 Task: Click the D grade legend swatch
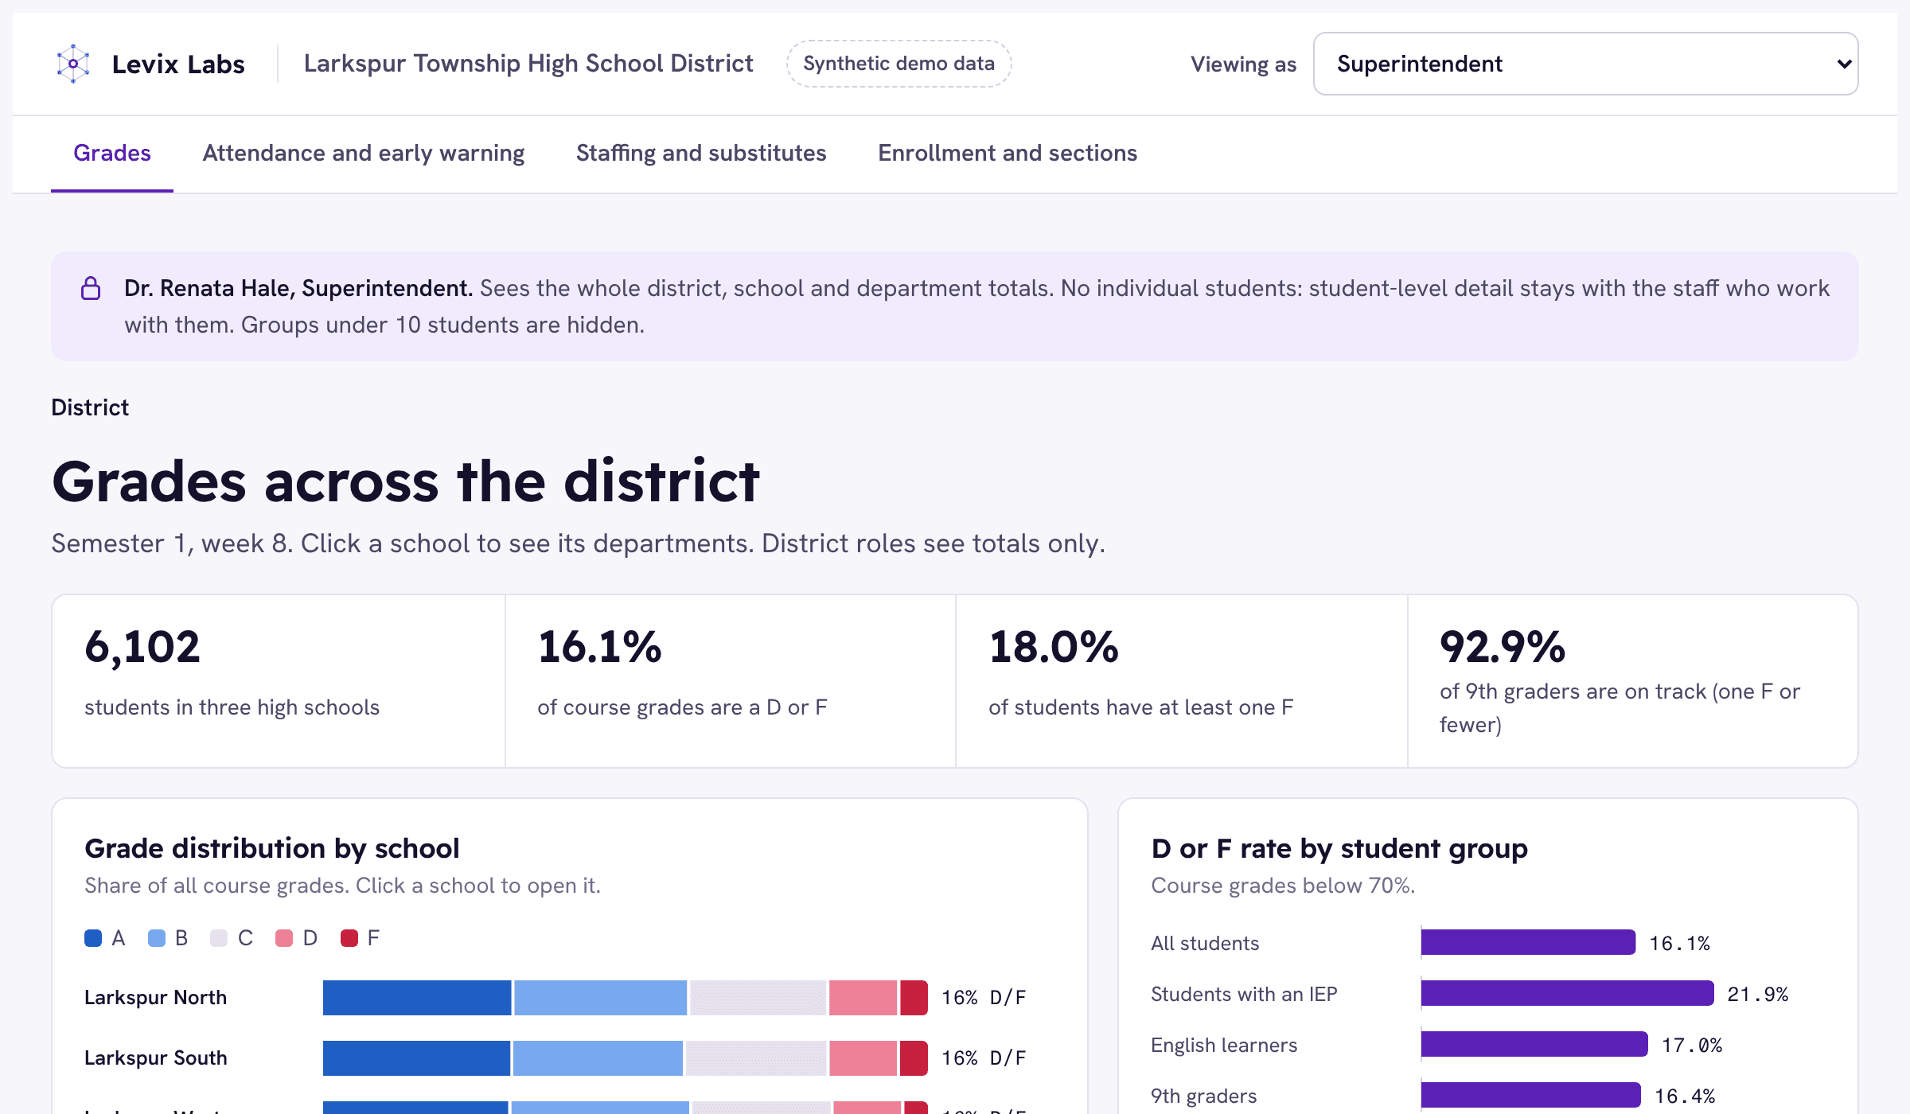pyautogui.click(x=284, y=938)
